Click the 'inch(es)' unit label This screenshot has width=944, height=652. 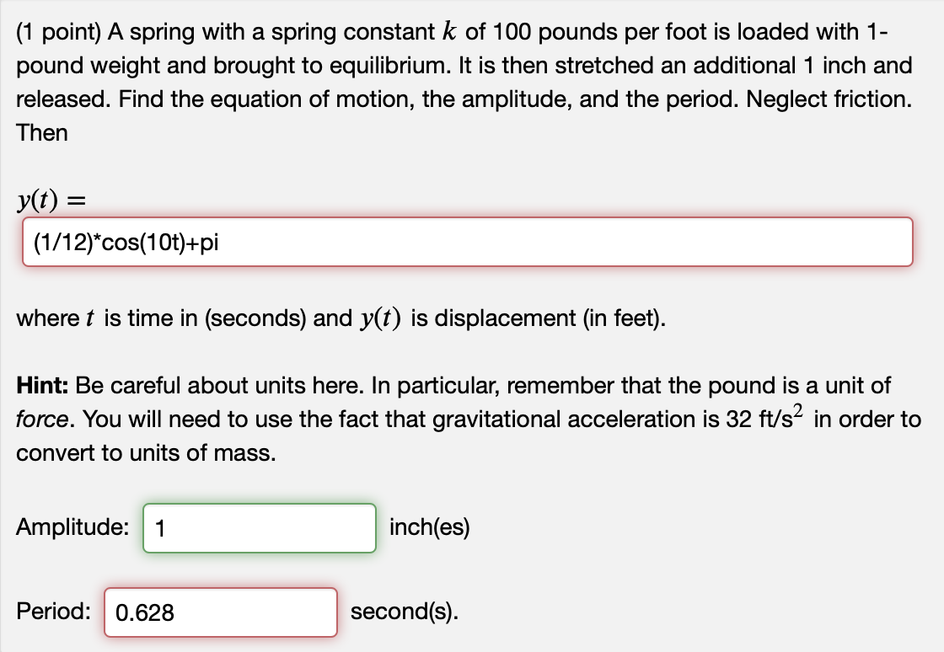[429, 527]
